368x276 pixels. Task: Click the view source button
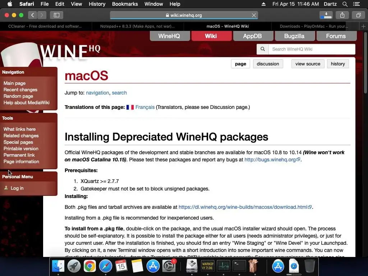[308, 64]
